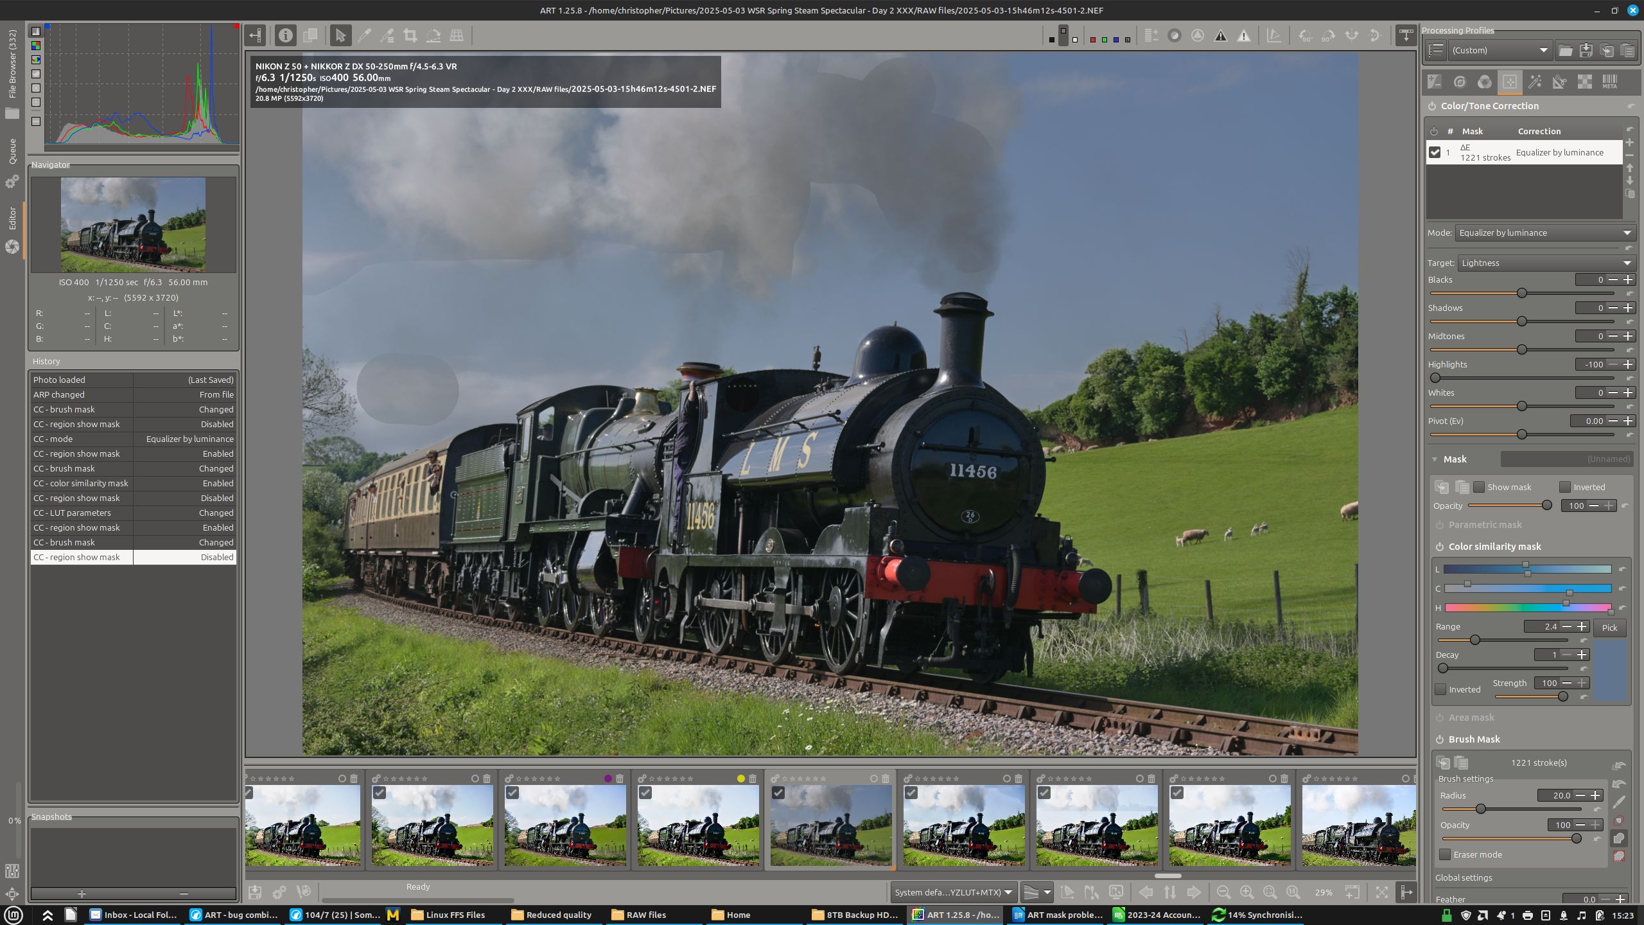The height and width of the screenshot is (925, 1644).
Task: Select the perspective correction tool
Action: [x=457, y=35]
